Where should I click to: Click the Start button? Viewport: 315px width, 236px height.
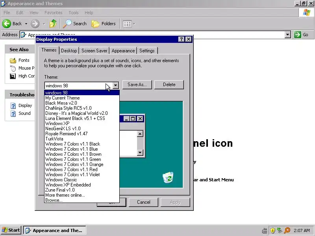(x=11, y=230)
